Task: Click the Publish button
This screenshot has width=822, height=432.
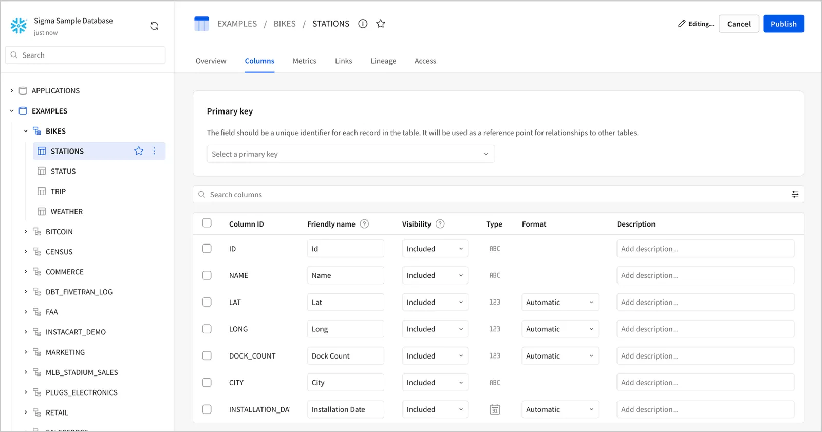Action: coord(783,24)
